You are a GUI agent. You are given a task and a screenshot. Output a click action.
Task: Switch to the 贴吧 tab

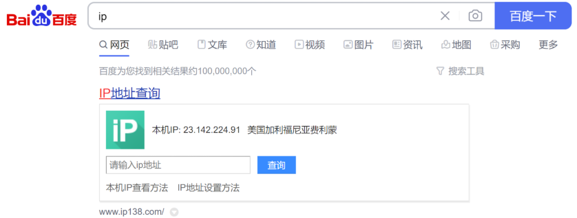163,45
